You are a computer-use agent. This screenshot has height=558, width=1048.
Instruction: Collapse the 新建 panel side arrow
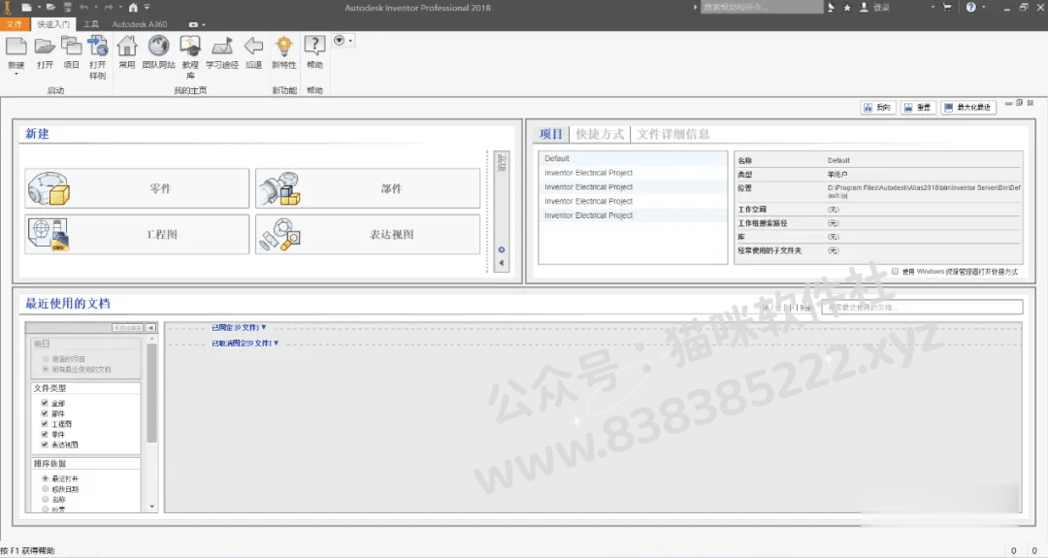pos(502,263)
